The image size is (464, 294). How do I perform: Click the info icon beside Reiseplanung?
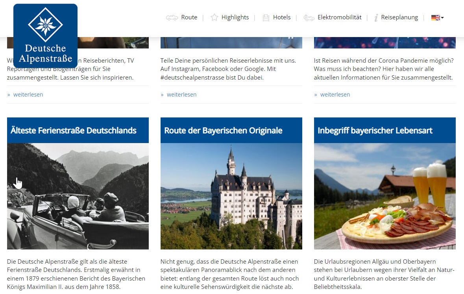pos(376,18)
